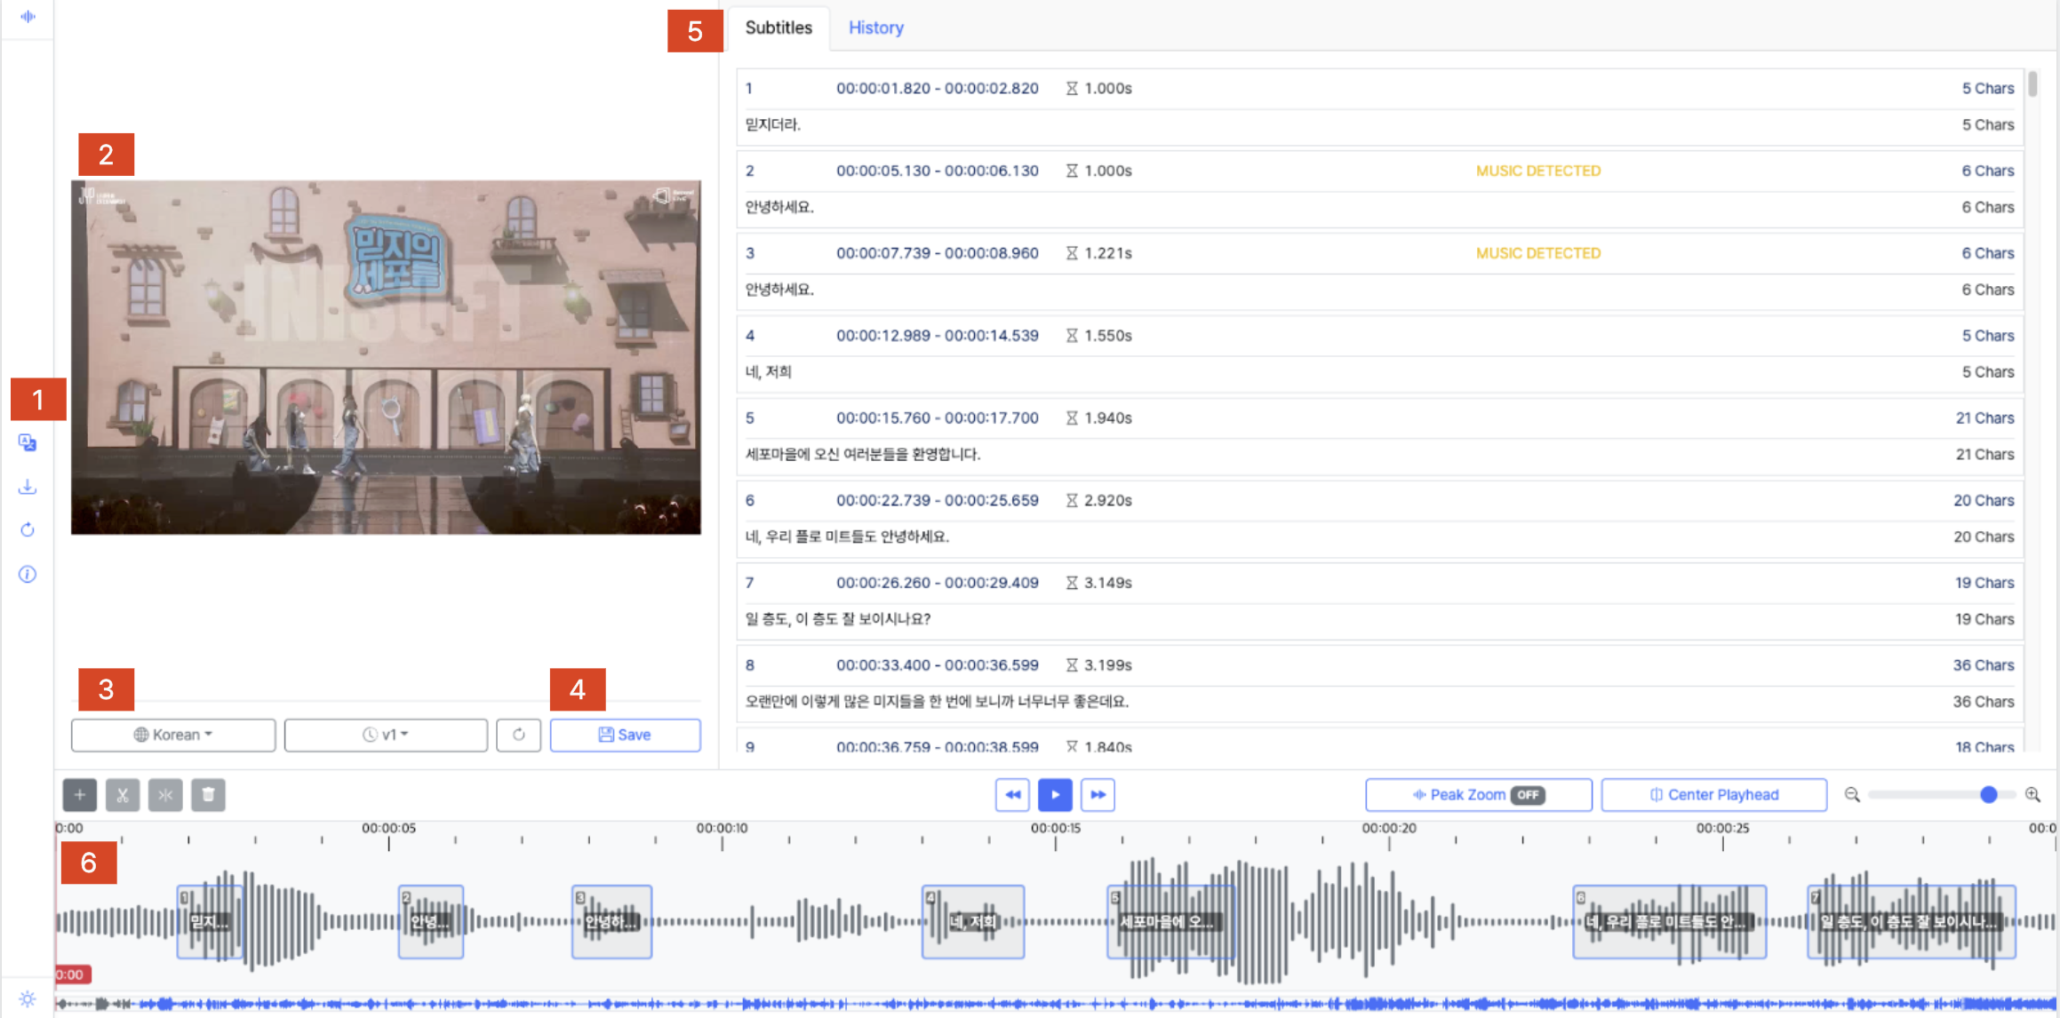Image resolution: width=2060 pixels, height=1018 pixels.
Task: Click the merge subtitles tool icon
Action: [x=165, y=795]
